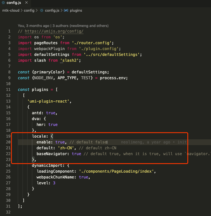
Task: Click process.env on line 9
Action: [x=113, y=78]
